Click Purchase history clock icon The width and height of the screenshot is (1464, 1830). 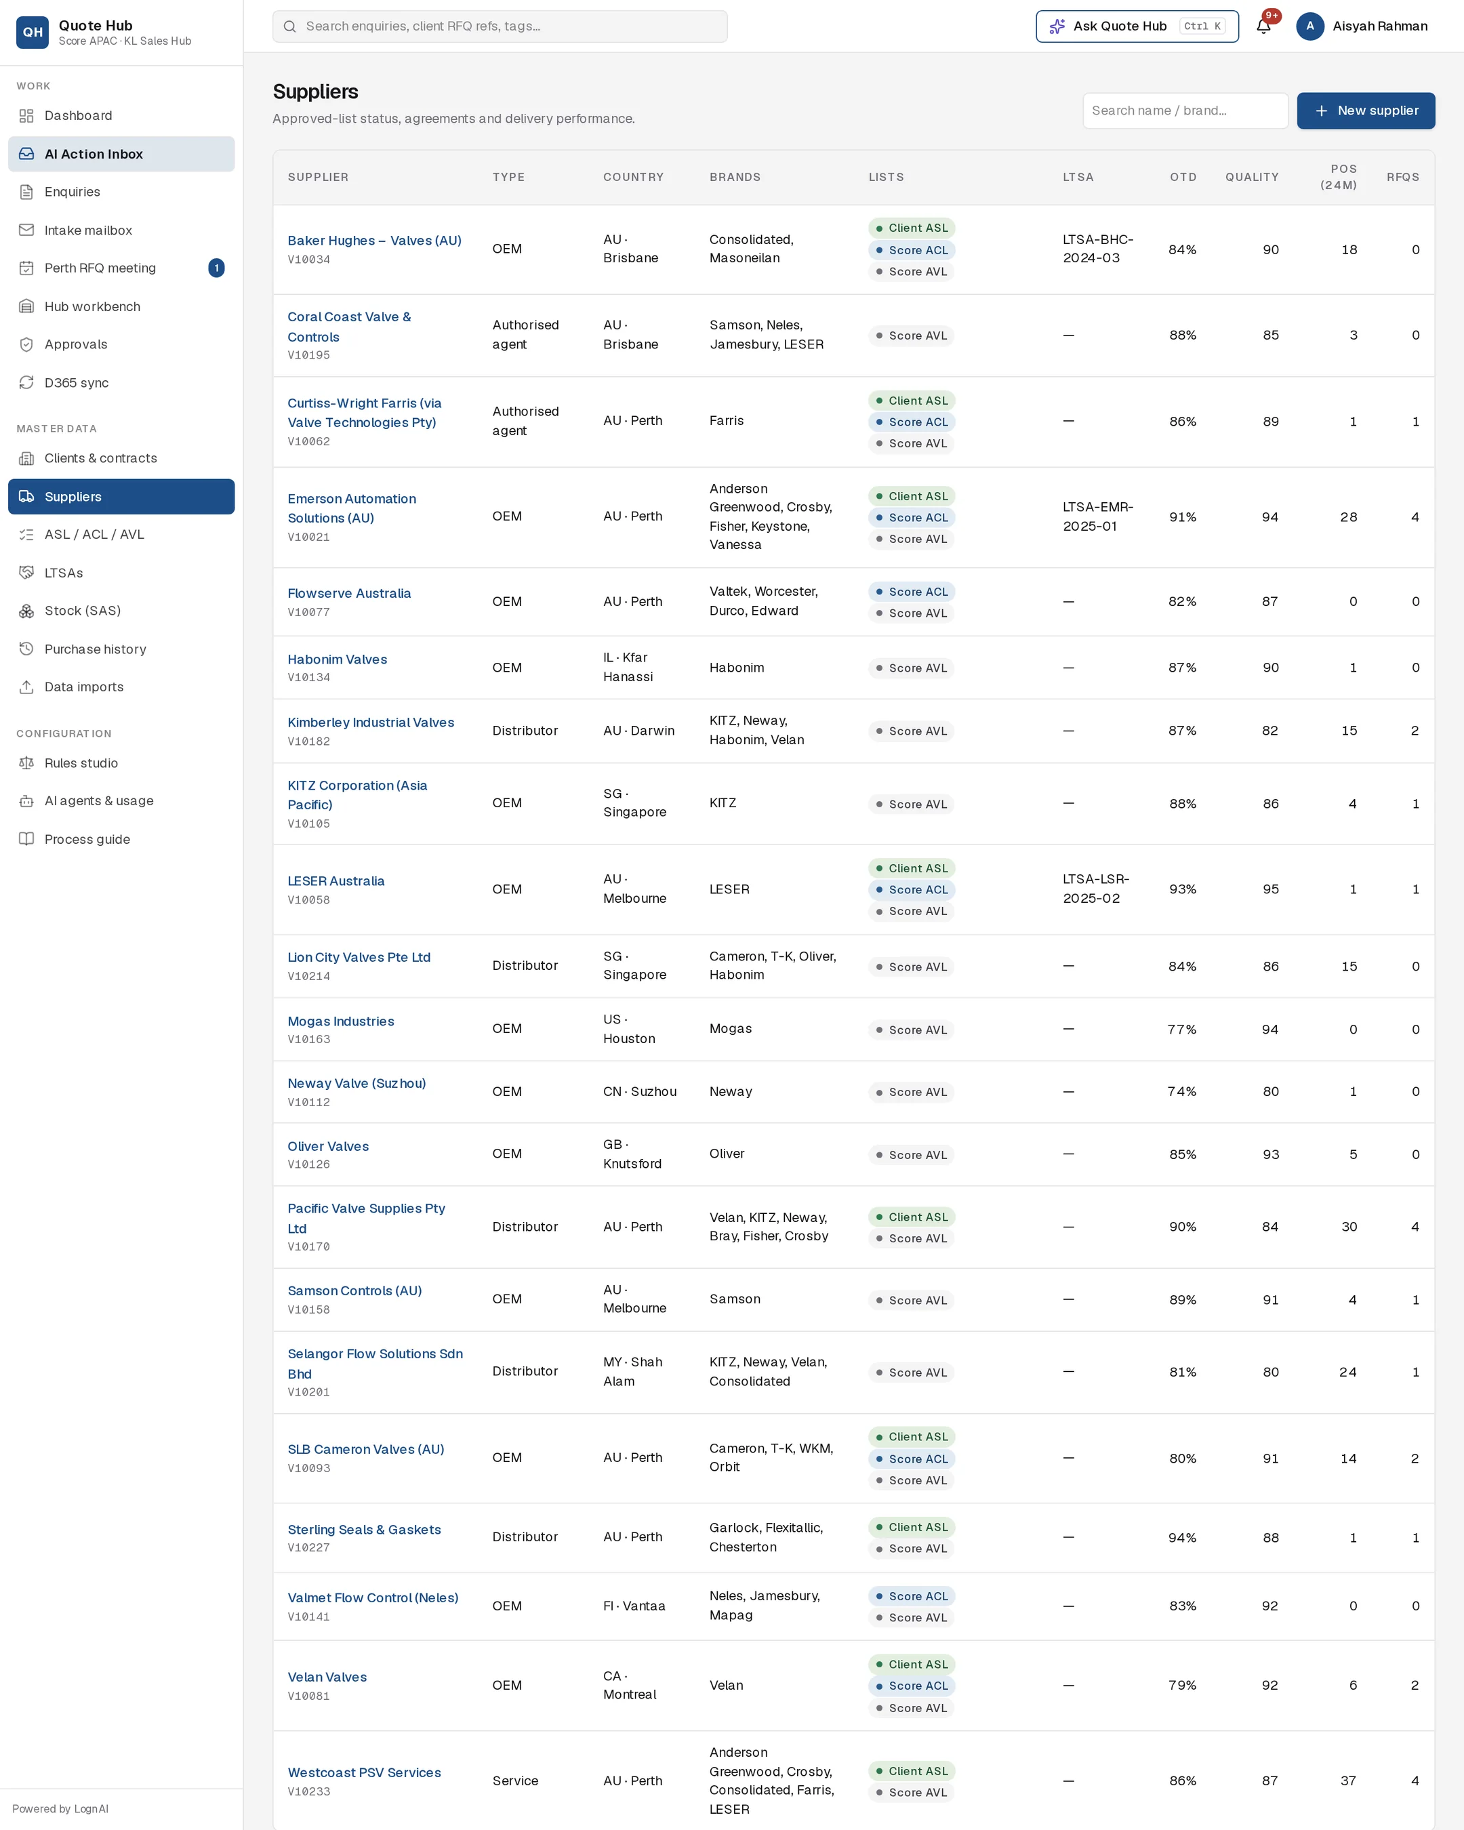pos(26,649)
